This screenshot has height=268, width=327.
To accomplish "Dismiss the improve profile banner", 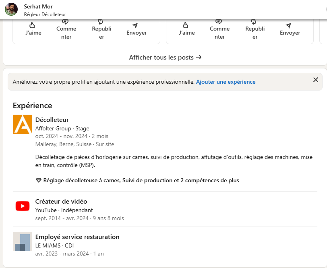I will pyautogui.click(x=316, y=80).
